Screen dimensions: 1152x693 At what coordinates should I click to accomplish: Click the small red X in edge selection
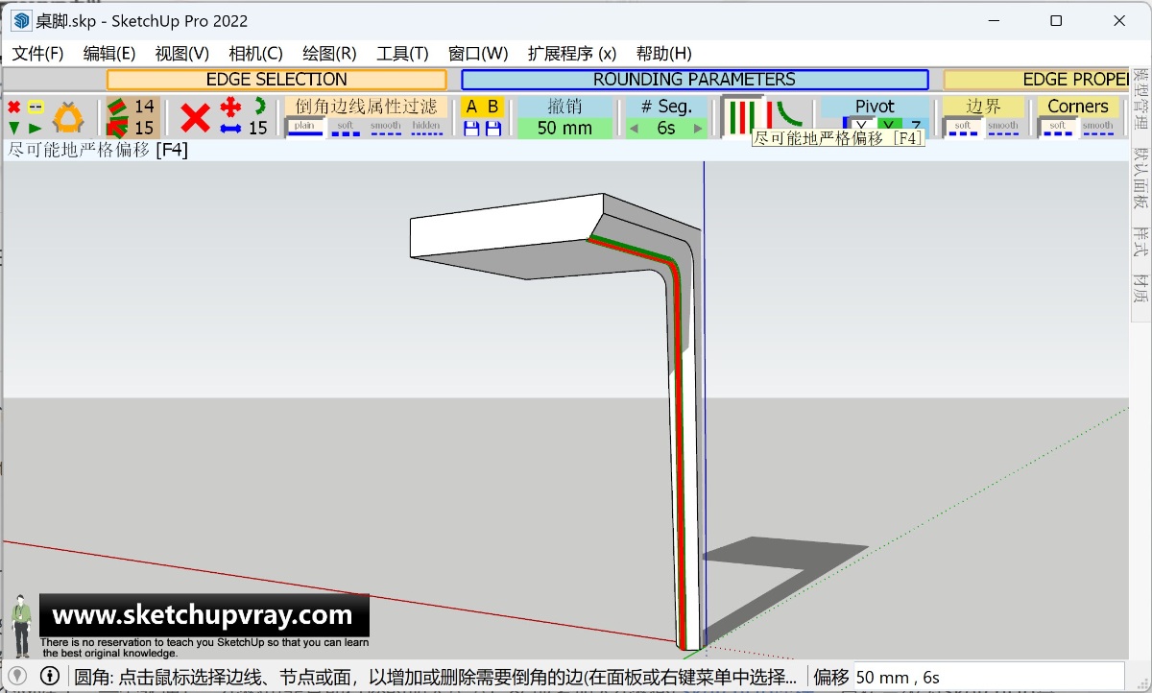pos(13,107)
